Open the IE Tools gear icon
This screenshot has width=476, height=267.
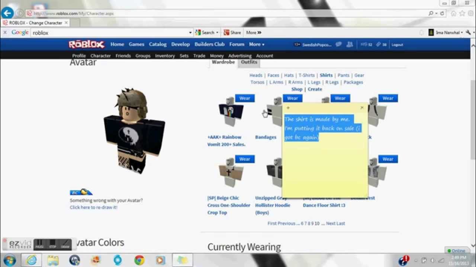click(470, 13)
